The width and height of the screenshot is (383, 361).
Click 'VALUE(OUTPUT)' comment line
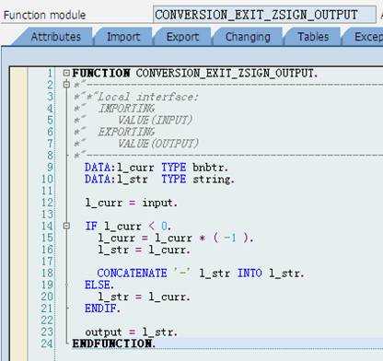158,144
